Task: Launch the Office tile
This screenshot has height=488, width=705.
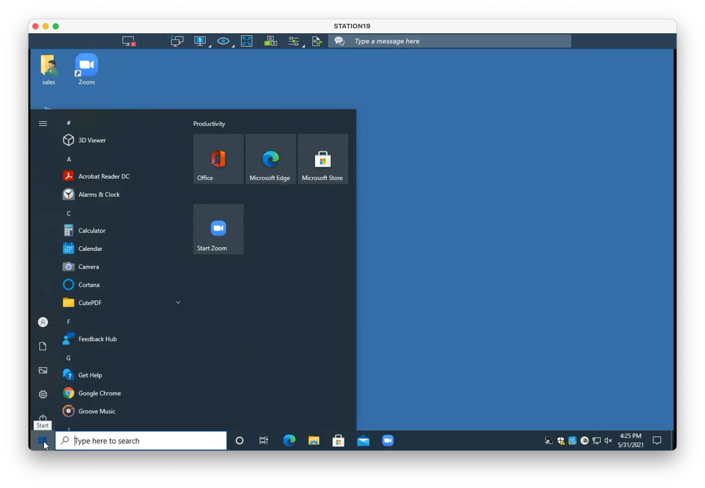Action: coord(218,159)
